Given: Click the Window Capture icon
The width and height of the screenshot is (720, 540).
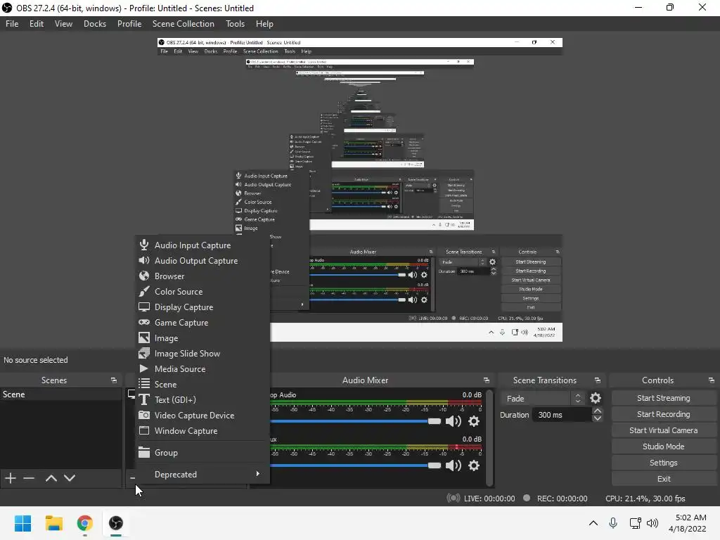Looking at the screenshot, I should tap(144, 431).
